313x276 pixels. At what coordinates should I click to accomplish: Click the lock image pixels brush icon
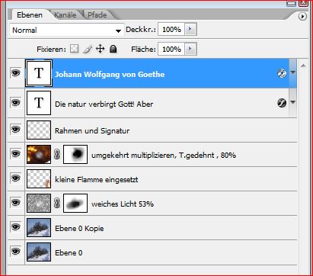point(88,49)
